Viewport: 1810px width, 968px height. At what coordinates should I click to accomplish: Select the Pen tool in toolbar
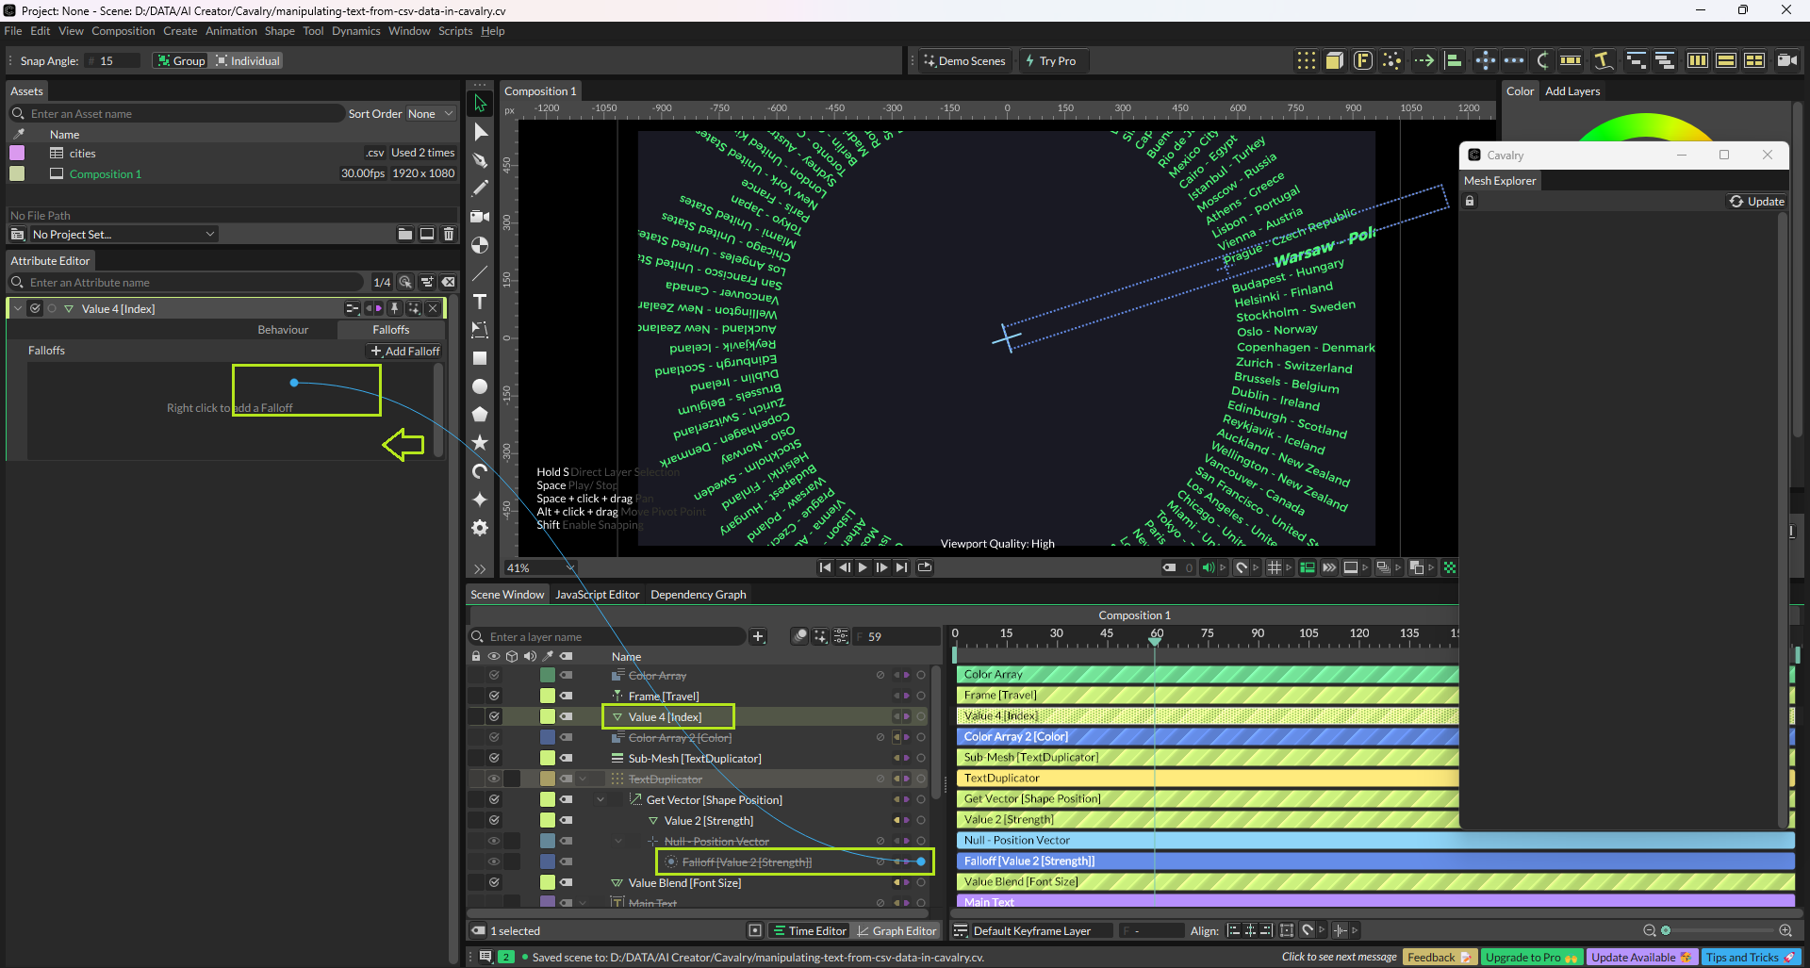480,160
